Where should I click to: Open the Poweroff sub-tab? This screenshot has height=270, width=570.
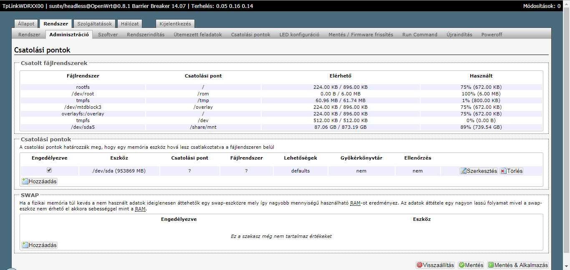[x=492, y=35]
